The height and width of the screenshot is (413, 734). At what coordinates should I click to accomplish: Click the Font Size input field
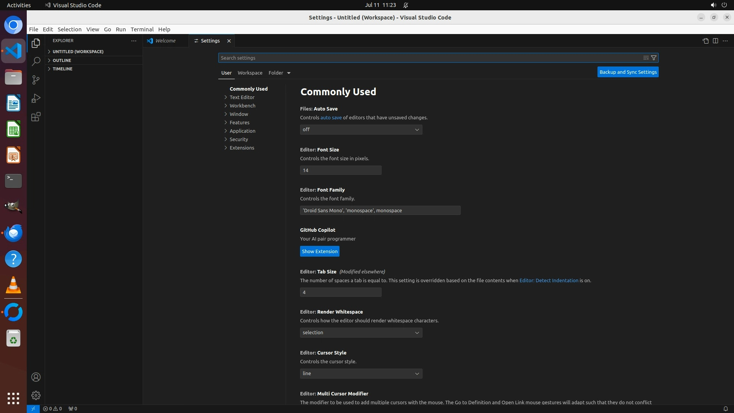pyautogui.click(x=340, y=170)
